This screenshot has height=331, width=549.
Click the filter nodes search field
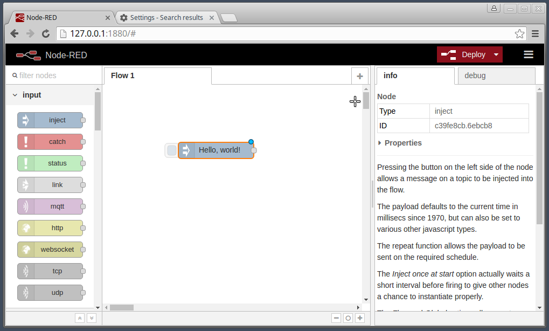54,75
